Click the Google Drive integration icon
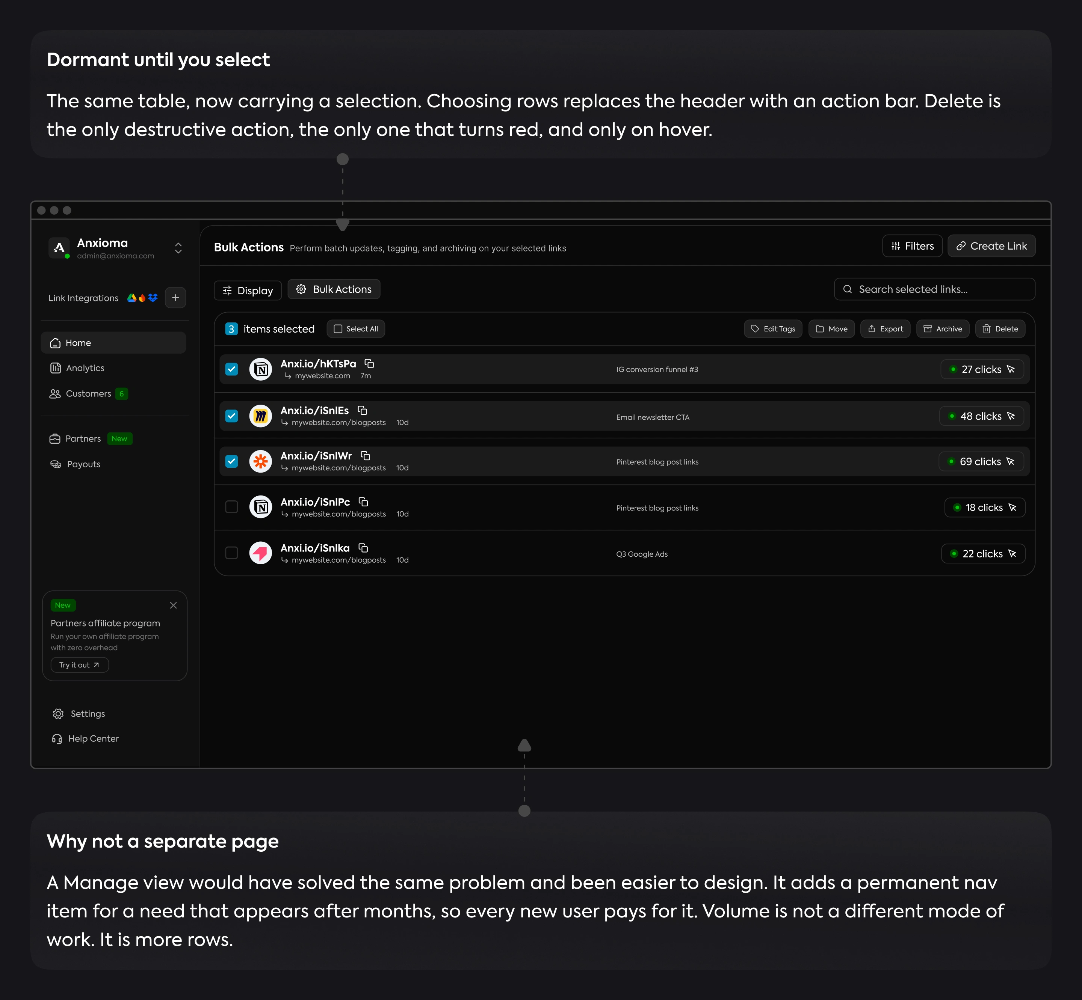 (x=131, y=298)
